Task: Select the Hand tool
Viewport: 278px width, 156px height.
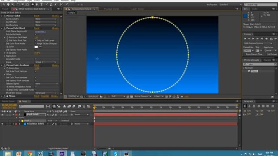Action: coord(8,4)
